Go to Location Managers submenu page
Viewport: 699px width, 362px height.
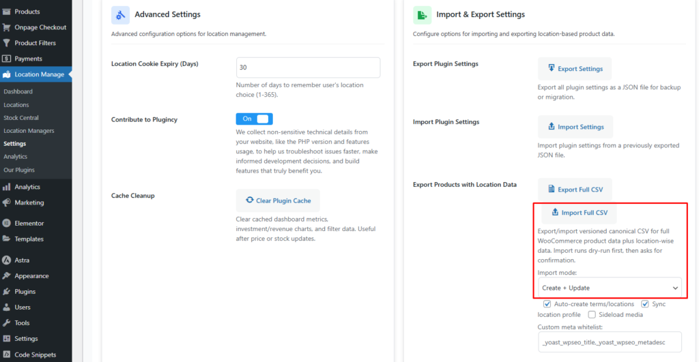pyautogui.click(x=29, y=131)
